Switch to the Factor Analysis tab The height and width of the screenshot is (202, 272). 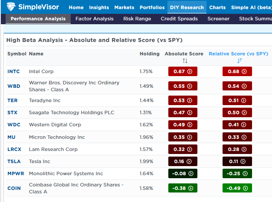(x=94, y=19)
